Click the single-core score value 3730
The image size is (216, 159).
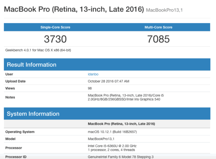[56, 39]
